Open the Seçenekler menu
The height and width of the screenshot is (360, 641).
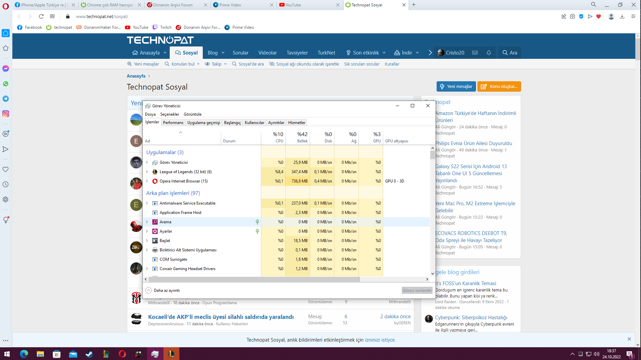(x=170, y=114)
